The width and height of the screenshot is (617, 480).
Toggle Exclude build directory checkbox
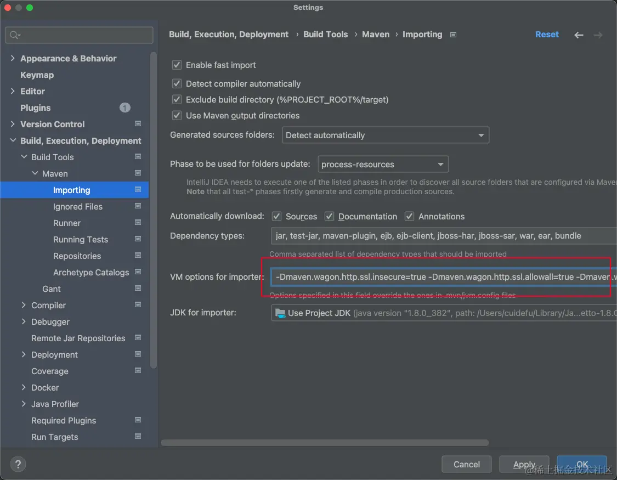click(x=177, y=99)
